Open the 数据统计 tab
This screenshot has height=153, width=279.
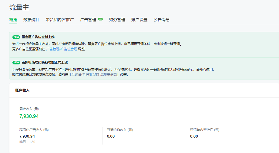click(x=32, y=20)
